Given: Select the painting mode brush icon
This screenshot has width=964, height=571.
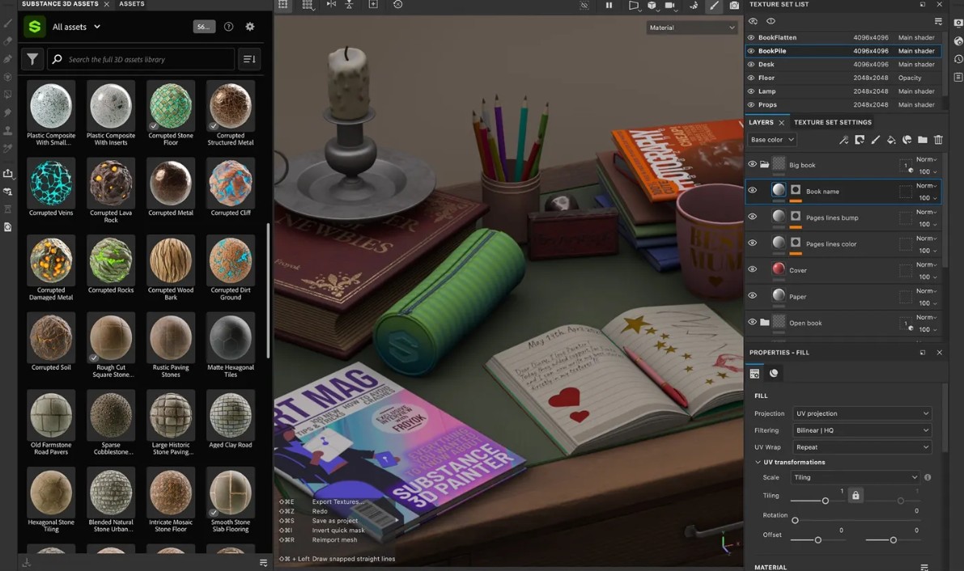Looking at the screenshot, I should (x=714, y=5).
